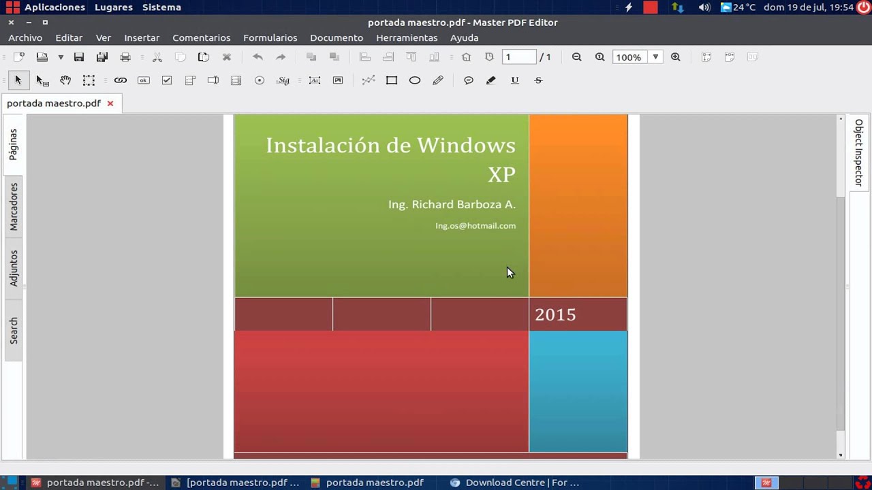872x490 pixels.
Task: Insert a checkbox form field tool
Action: (167, 80)
